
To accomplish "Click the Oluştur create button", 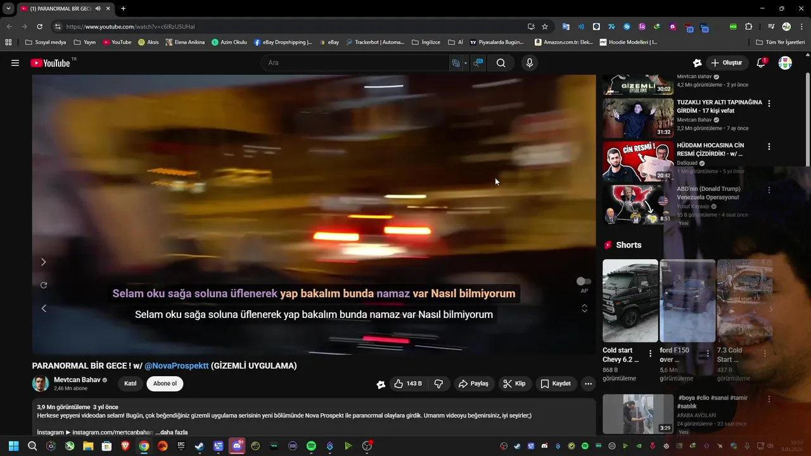I will pos(726,63).
